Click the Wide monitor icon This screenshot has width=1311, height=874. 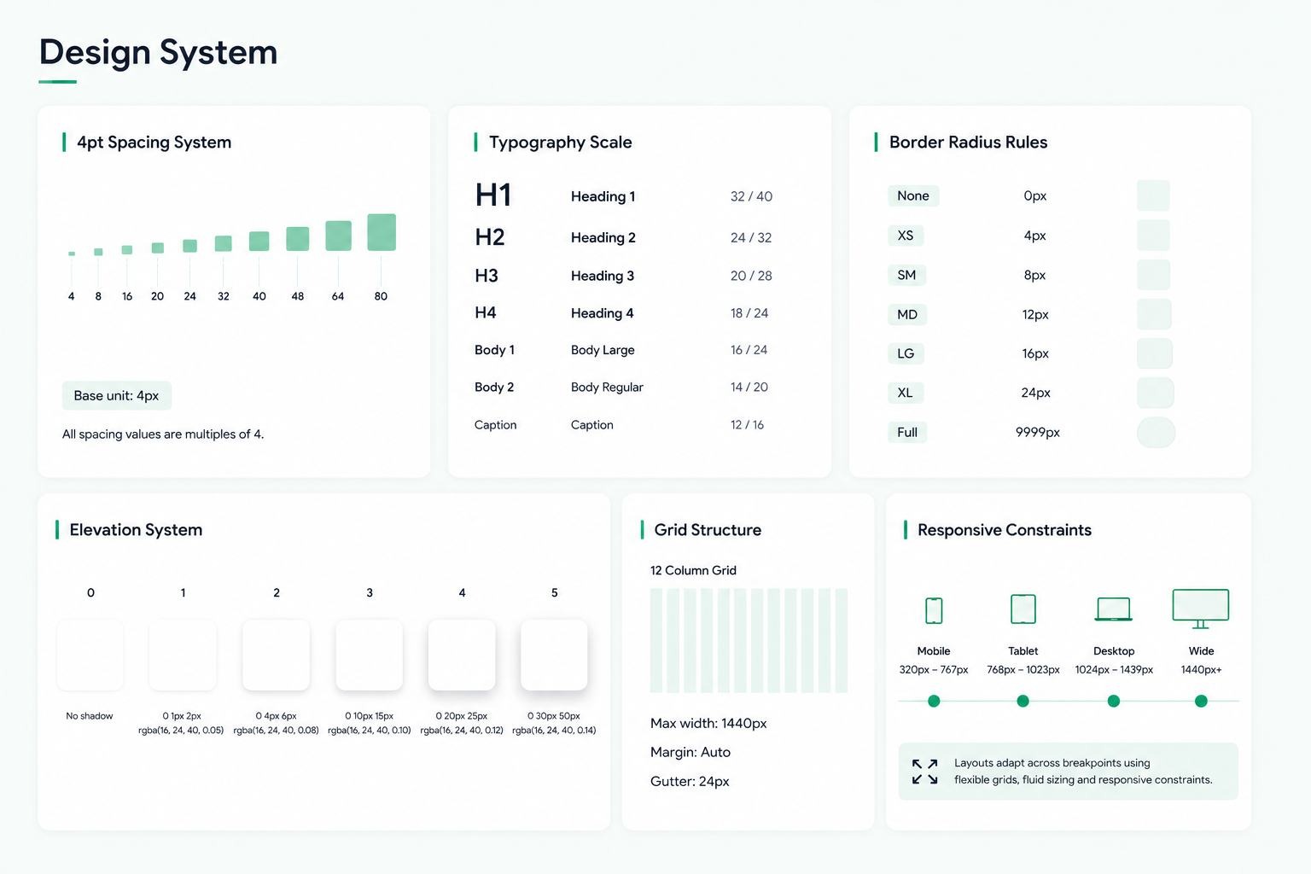pos(1201,609)
